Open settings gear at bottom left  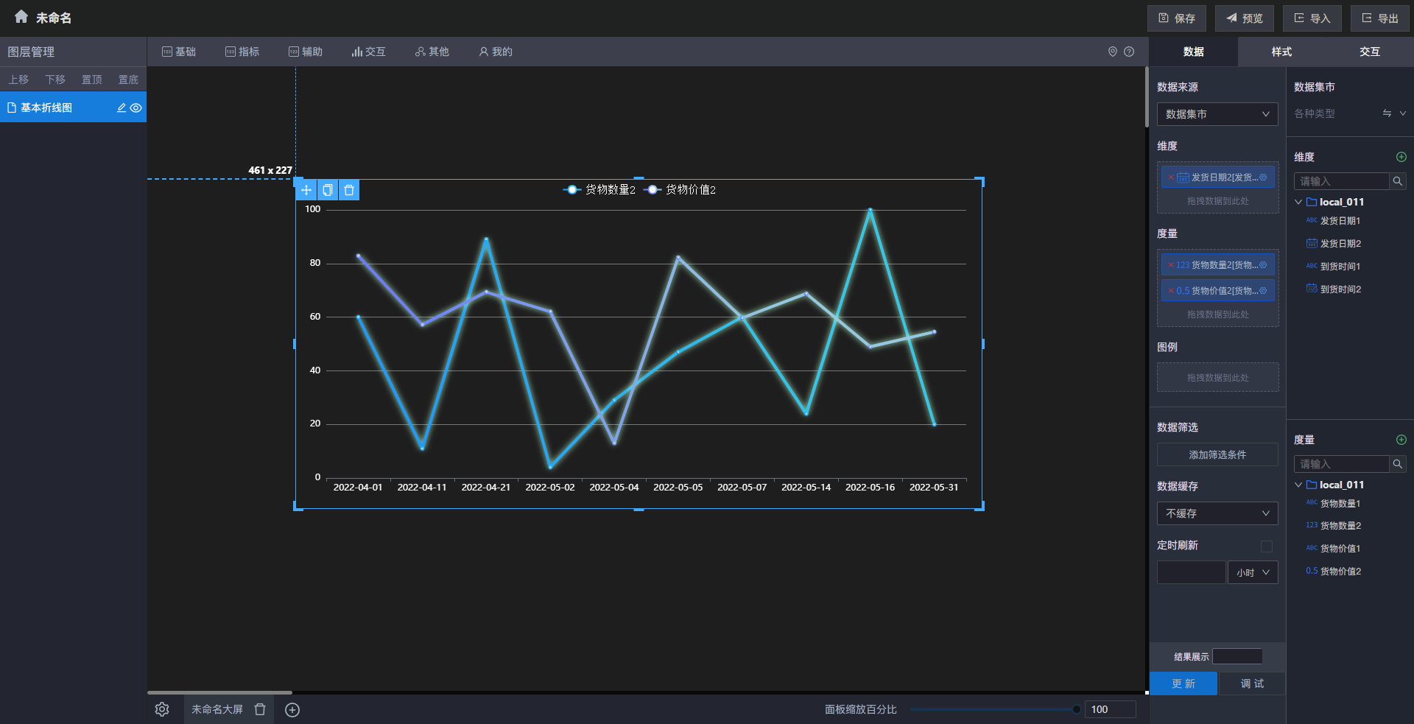[x=162, y=709]
